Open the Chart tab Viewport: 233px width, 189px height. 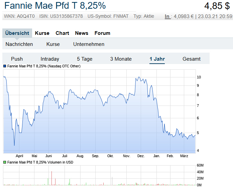point(62,33)
